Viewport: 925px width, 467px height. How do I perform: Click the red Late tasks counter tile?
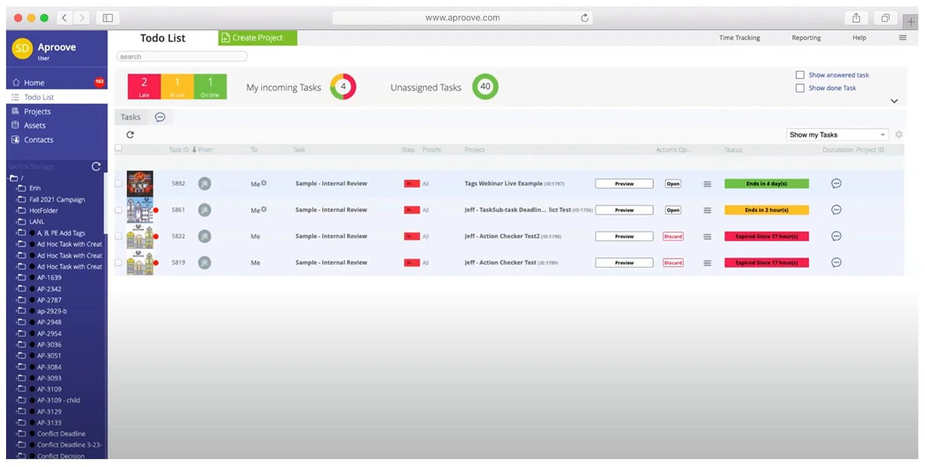pos(144,86)
